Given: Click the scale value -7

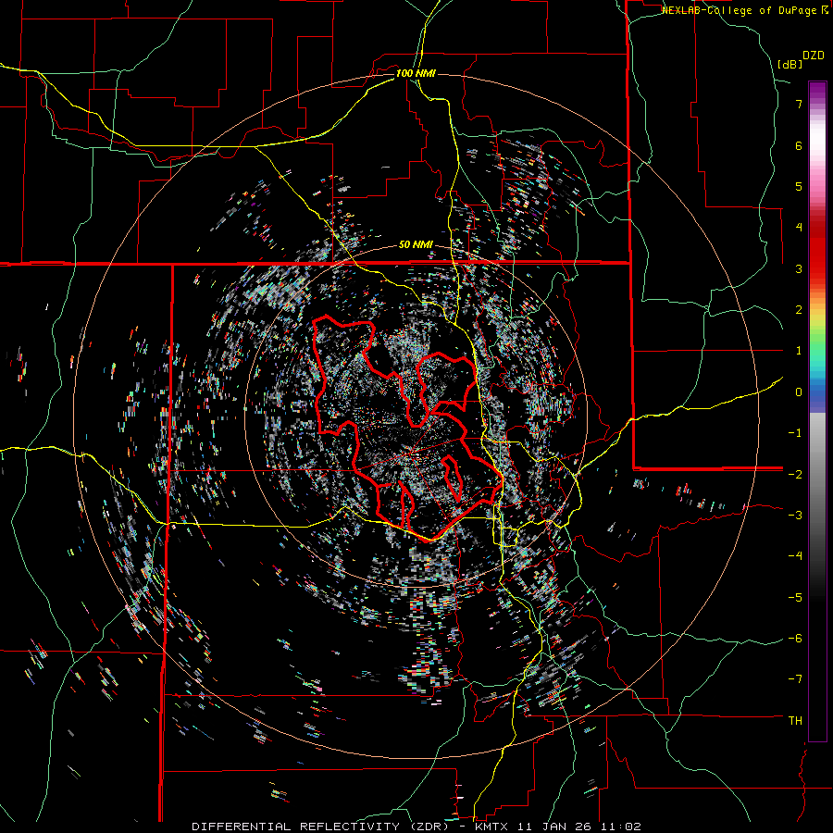Looking at the screenshot, I should pyautogui.click(x=795, y=679).
